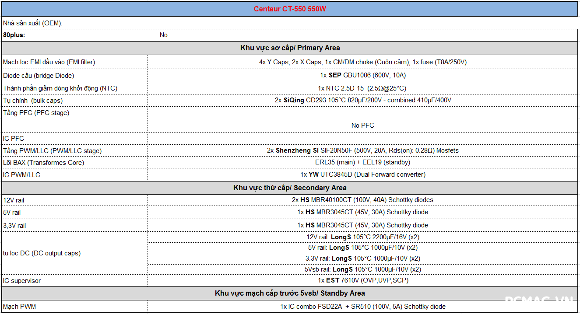Select the No PFC cell
Screen dimensions: 580x314
(x=362, y=125)
